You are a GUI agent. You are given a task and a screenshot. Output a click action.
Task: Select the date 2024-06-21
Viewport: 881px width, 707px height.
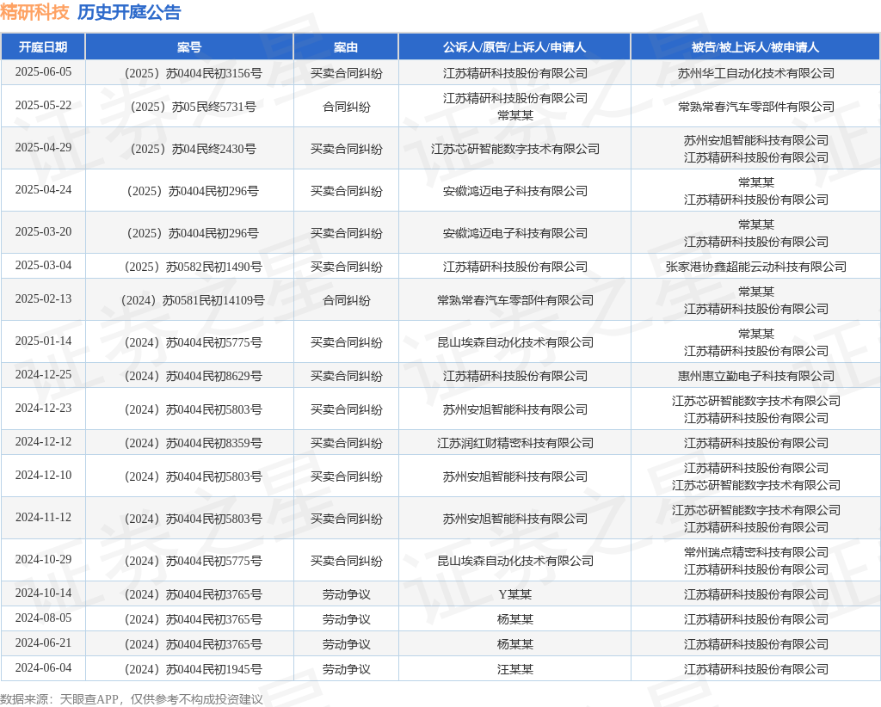pyautogui.click(x=43, y=643)
